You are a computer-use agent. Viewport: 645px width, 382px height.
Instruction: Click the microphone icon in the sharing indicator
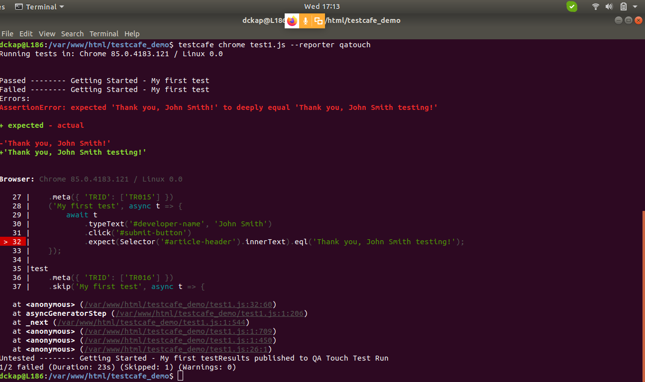point(306,21)
